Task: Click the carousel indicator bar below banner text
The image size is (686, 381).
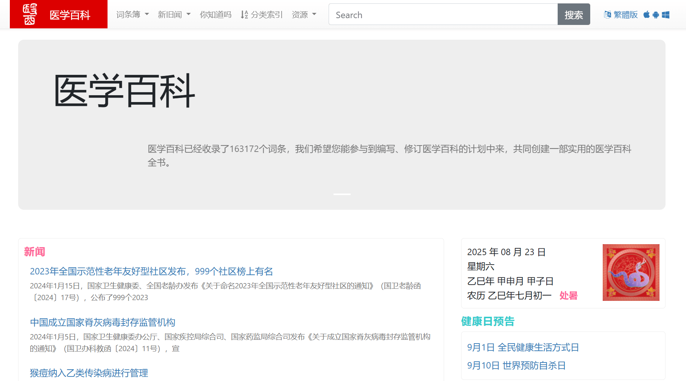Action: [x=341, y=194]
